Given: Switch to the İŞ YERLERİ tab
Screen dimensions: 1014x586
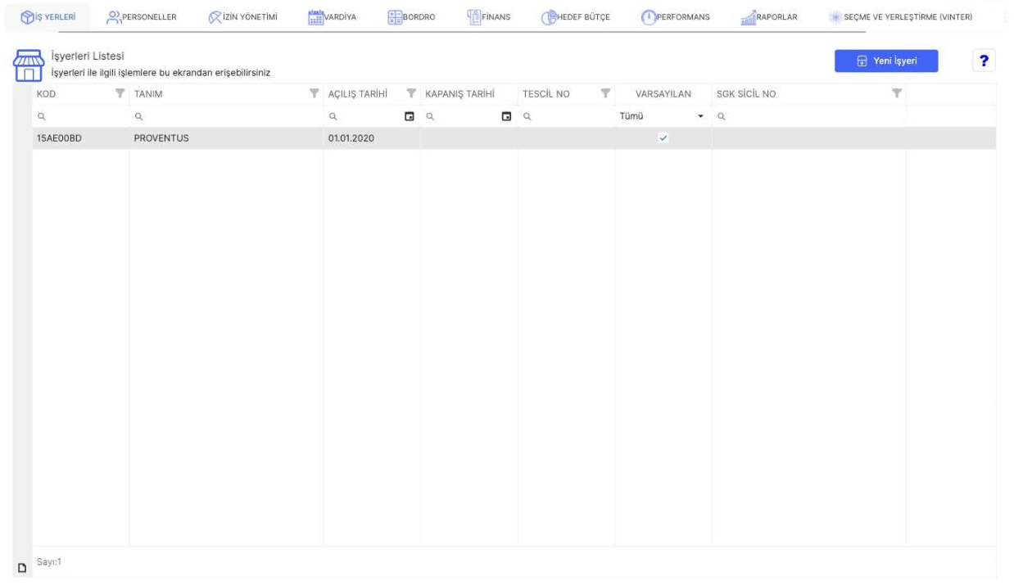Looking at the screenshot, I should pos(47,16).
